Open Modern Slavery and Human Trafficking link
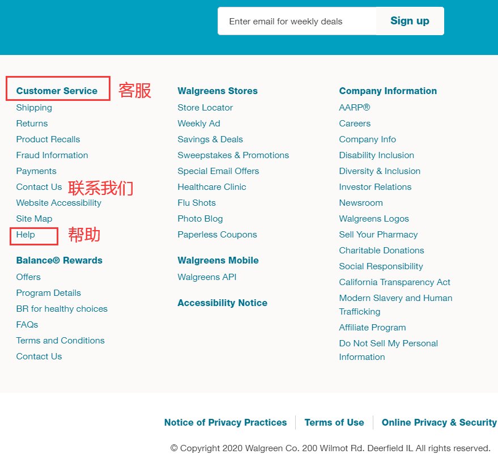 point(395,305)
